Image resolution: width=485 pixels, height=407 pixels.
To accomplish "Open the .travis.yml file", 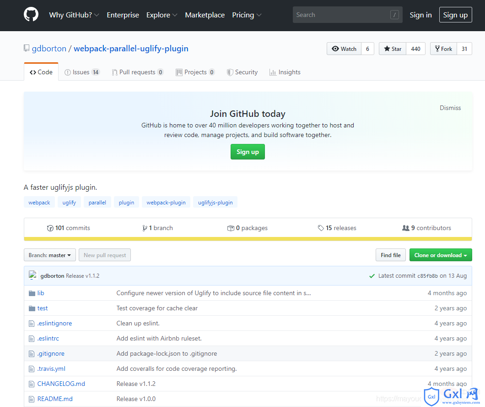I will click(51, 368).
